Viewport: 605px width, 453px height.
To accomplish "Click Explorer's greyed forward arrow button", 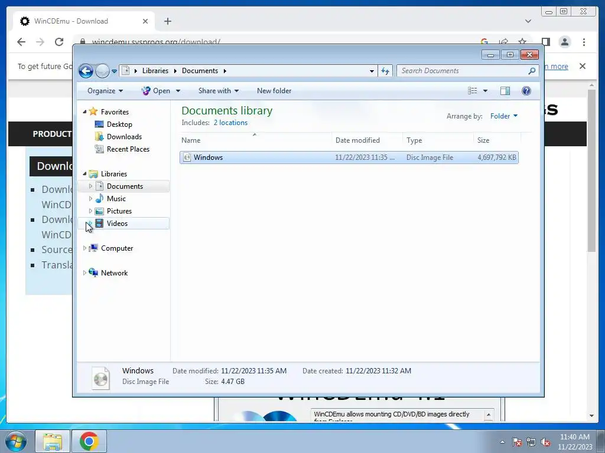I will pyautogui.click(x=102, y=71).
